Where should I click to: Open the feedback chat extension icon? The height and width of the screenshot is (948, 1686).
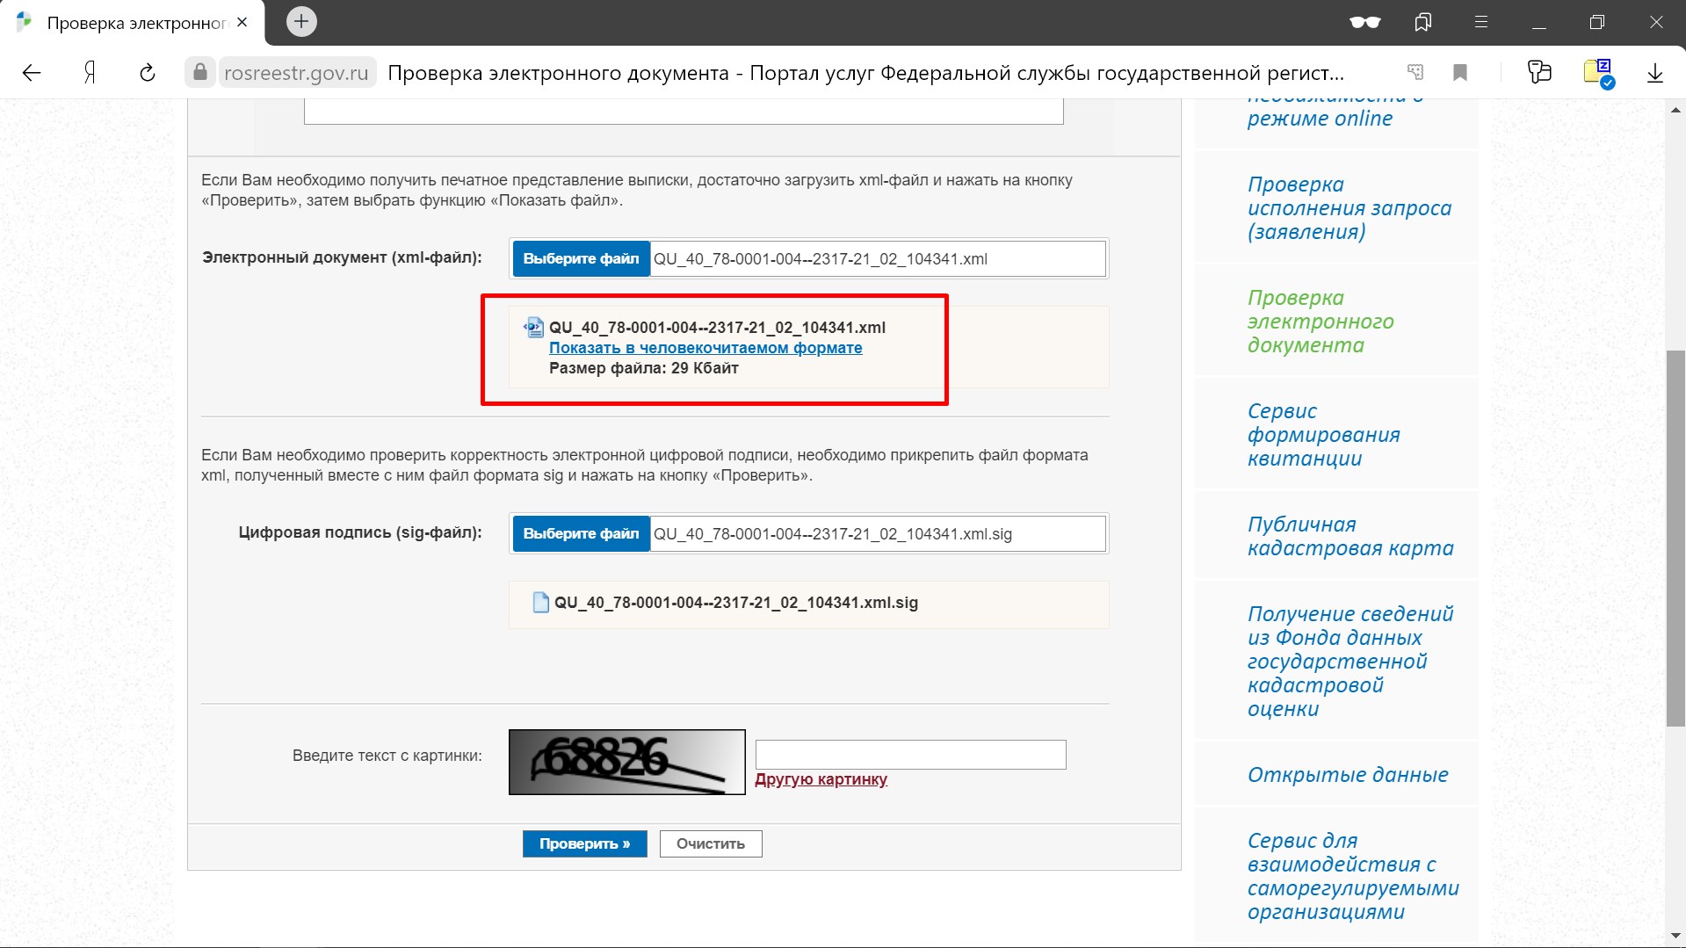pos(1539,72)
